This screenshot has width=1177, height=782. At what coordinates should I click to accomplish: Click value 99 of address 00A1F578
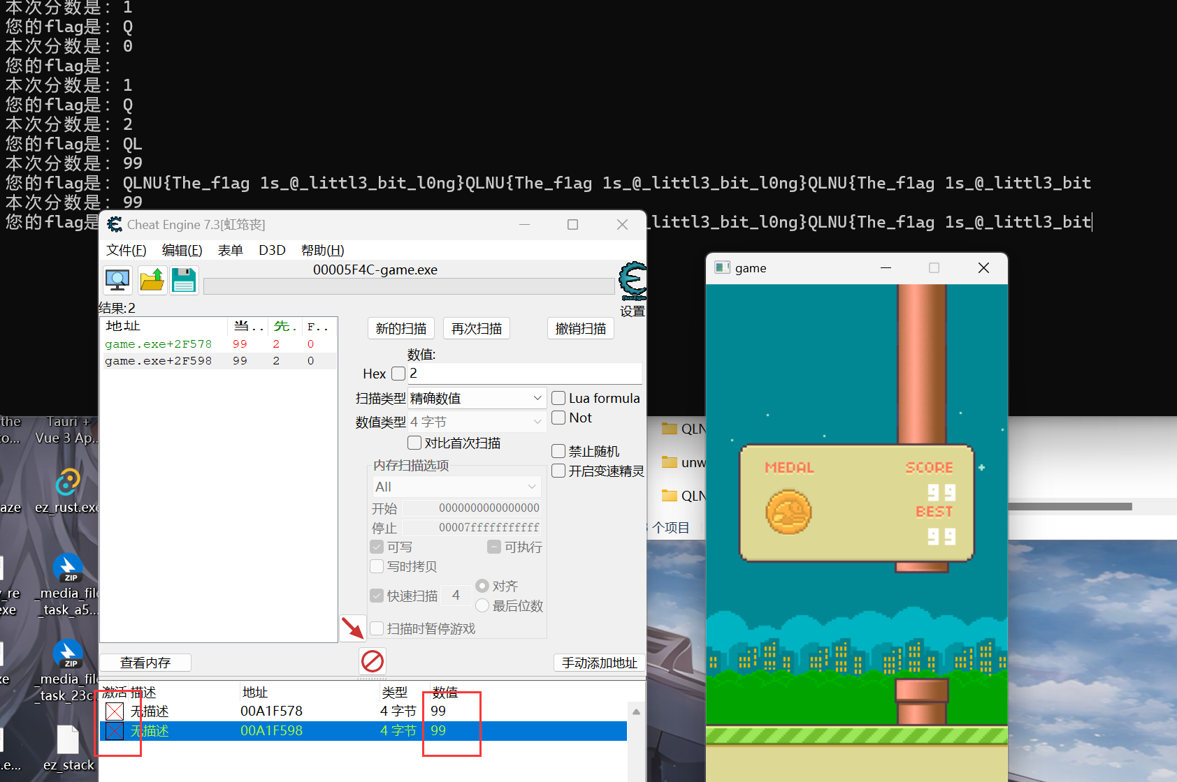click(438, 711)
